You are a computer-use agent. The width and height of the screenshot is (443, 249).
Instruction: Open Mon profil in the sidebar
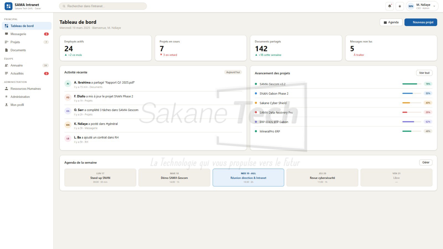[27, 105]
